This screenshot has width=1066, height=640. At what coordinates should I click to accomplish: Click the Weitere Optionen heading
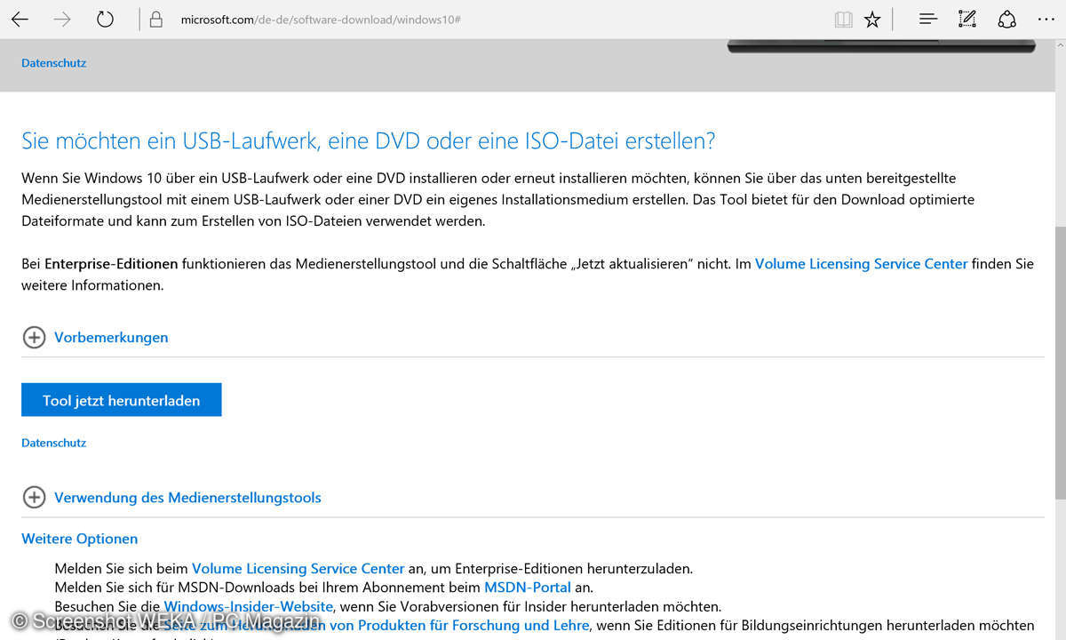(x=79, y=539)
